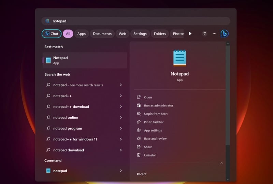Viewport: 273px width, 184px height.
Task: Switch to the Photos filter tab
Action: 177,34
